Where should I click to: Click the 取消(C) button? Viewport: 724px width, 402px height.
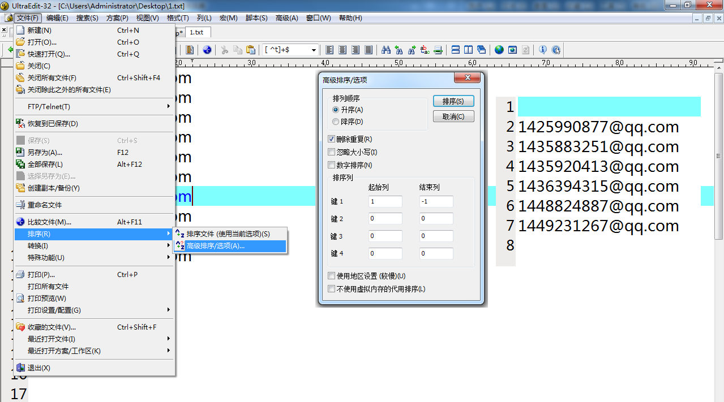point(453,116)
